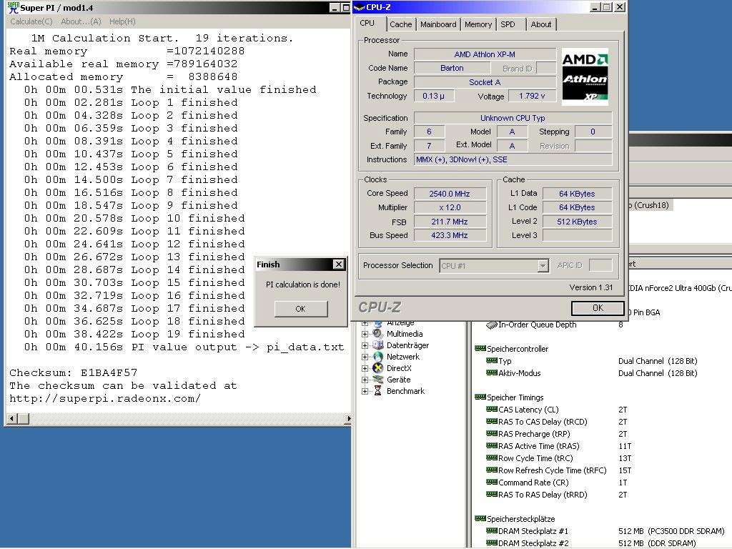Click icon beside DRAM Steckplatz #1
This screenshot has width=732, height=549.
pyautogui.click(x=492, y=530)
